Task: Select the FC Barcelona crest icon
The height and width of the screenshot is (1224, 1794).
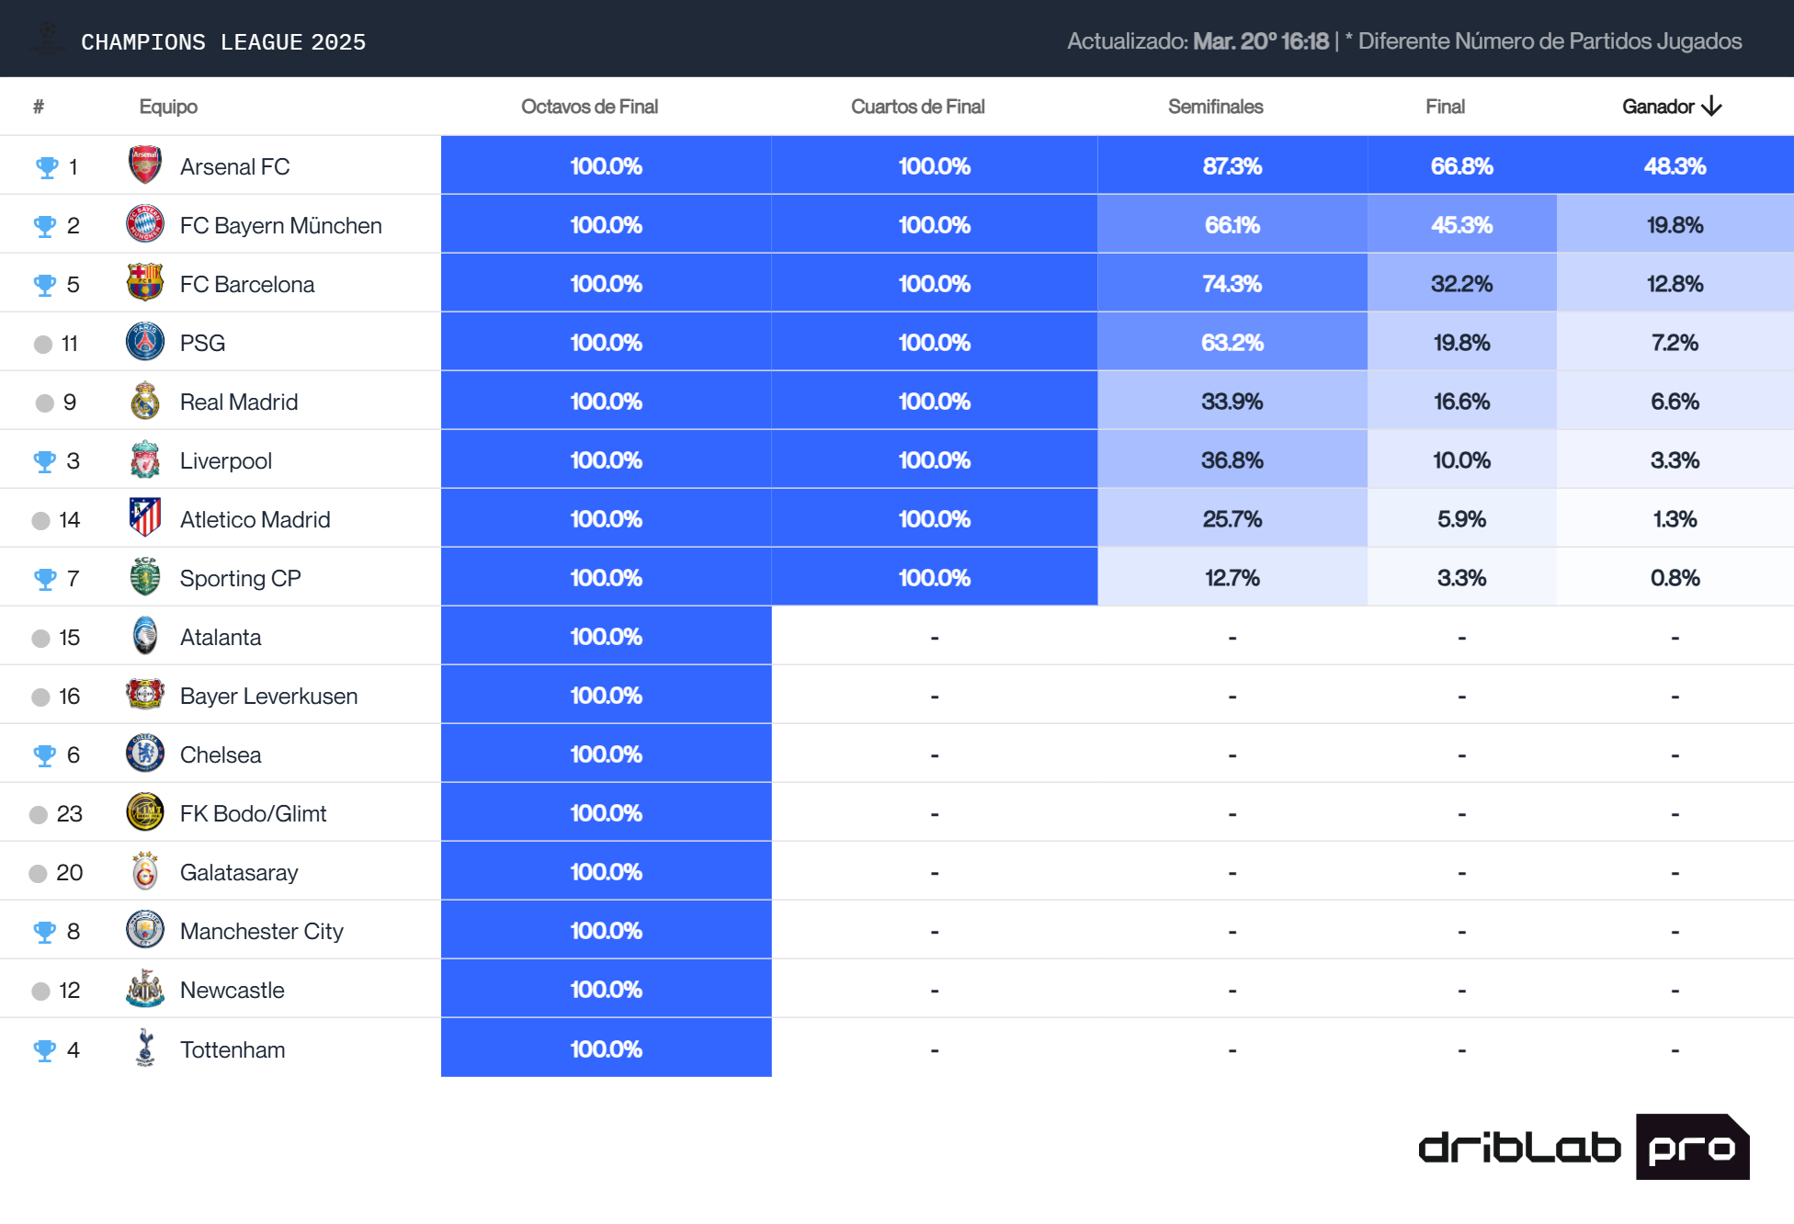Action: (x=145, y=284)
